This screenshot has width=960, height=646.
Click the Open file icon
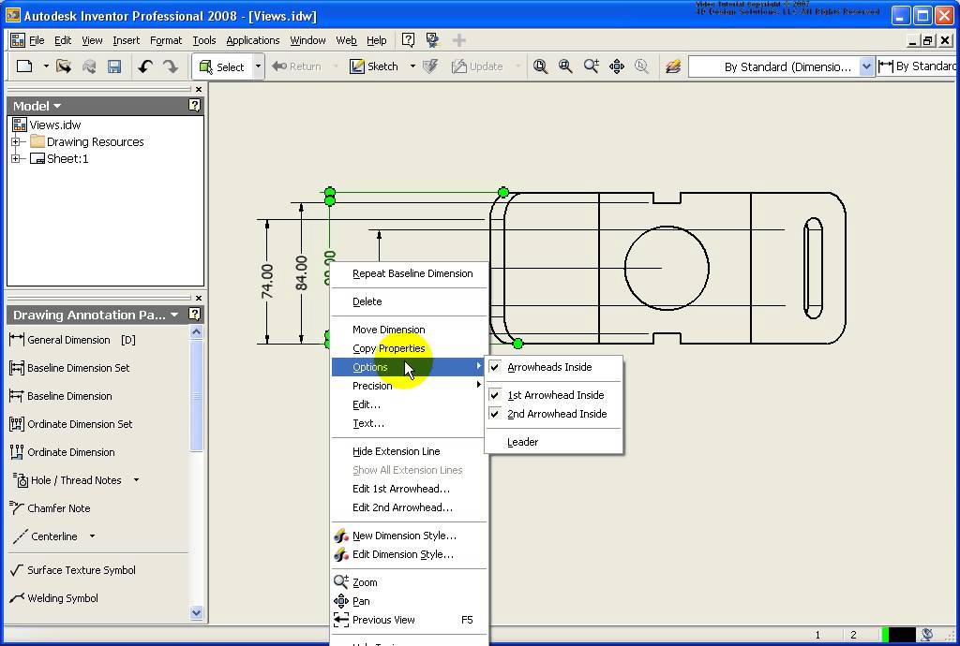click(x=64, y=66)
